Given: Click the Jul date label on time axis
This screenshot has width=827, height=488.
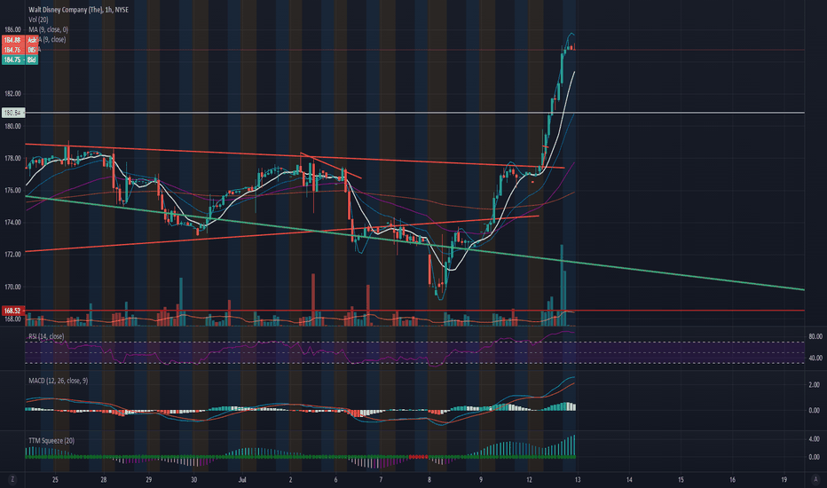Looking at the screenshot, I should click(x=242, y=479).
